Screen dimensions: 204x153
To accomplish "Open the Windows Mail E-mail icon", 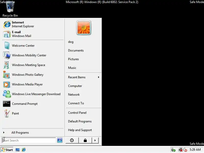I will pyautogui.click(x=7, y=34).
